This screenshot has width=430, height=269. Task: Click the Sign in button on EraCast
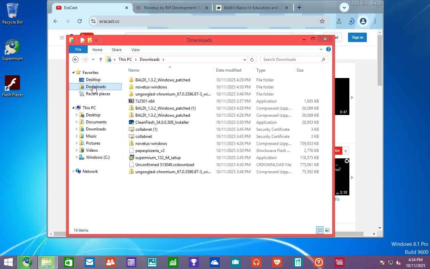pyautogui.click(x=357, y=37)
